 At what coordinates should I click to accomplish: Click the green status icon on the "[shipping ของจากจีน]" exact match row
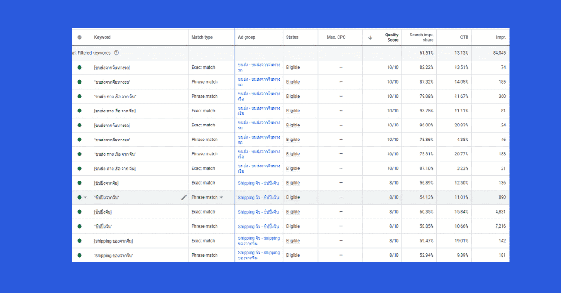(x=79, y=240)
